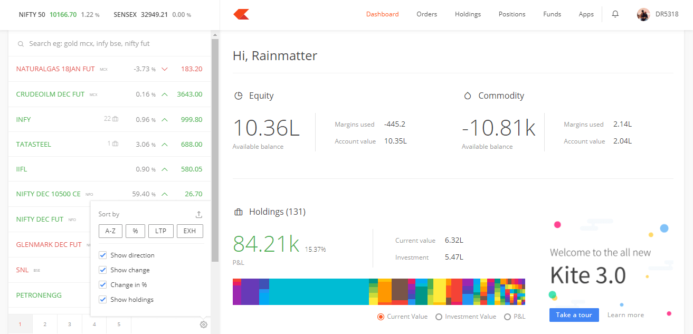The image size is (693, 334).
Task: Select the Investment Value radio button
Action: click(439, 317)
